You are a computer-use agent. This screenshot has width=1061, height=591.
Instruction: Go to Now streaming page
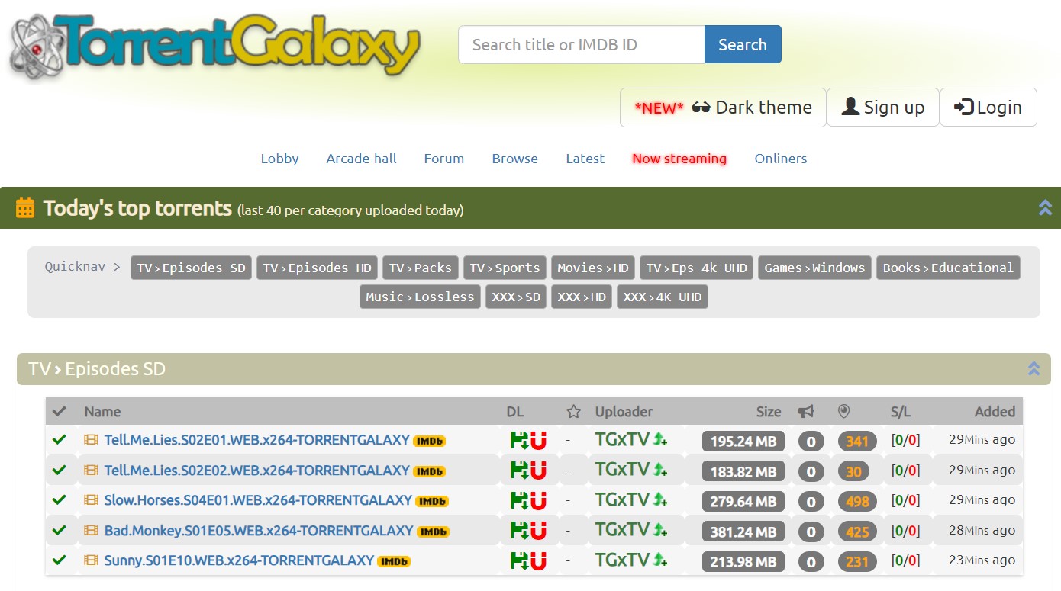(679, 159)
